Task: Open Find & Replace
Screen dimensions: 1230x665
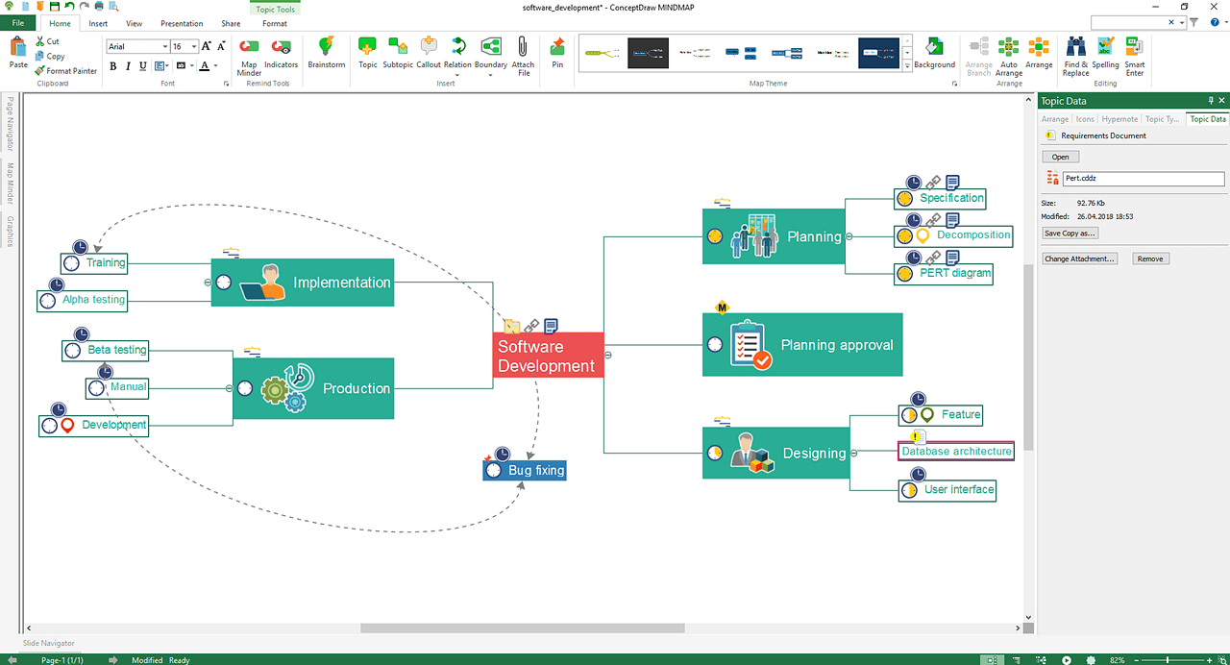Action: tap(1075, 53)
